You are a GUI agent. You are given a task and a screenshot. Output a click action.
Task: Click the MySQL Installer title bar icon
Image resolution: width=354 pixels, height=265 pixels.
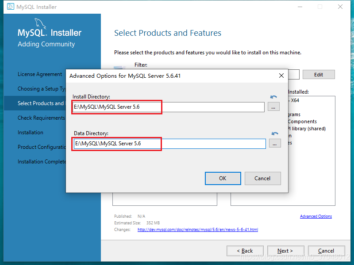coord(10,7)
